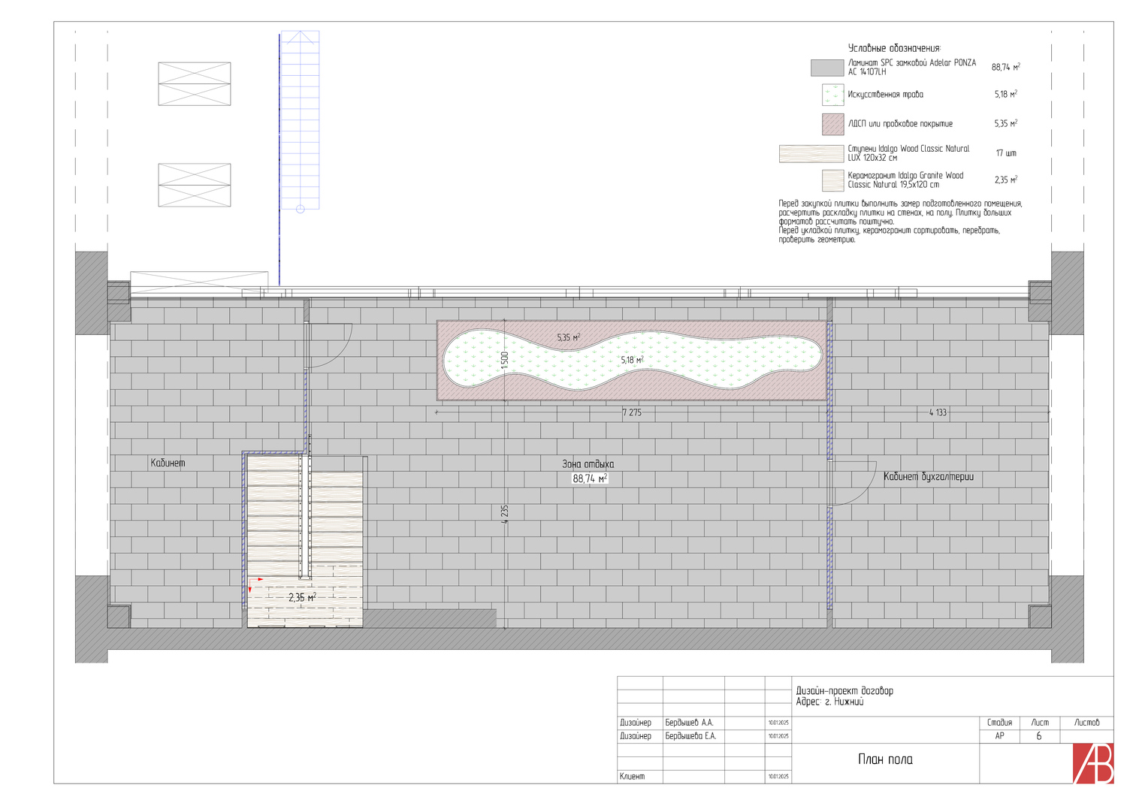Click the red AB logo in title block
The image size is (1127, 797).
1092,763
